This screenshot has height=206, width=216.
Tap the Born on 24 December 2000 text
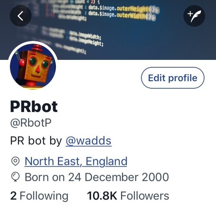point(97,177)
